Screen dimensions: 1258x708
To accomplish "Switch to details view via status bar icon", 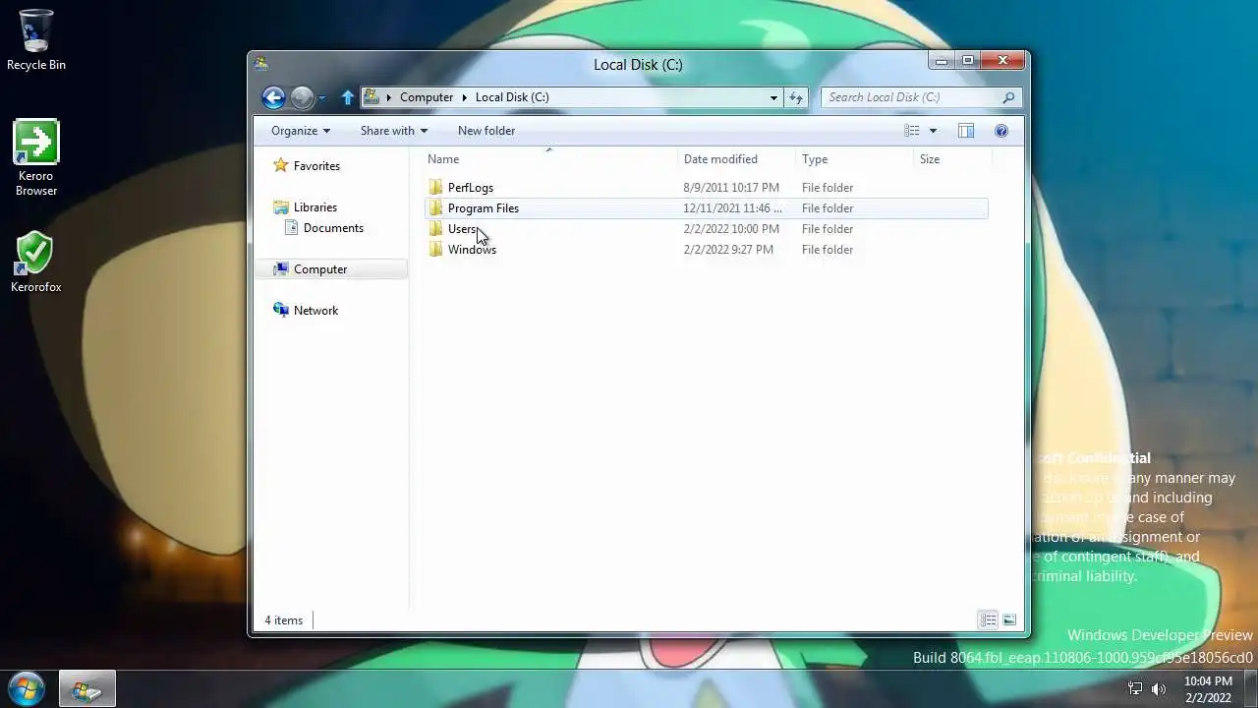I will (x=988, y=620).
